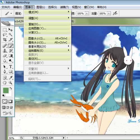Screen dimensions: 140x140
Task: Click the horizontal scrollbar left arrow
Action: point(67,138)
